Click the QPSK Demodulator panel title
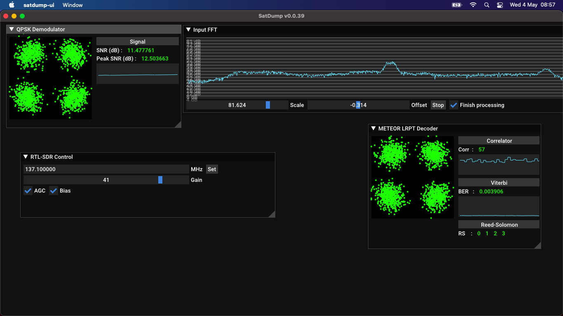This screenshot has height=316, width=563. (x=41, y=29)
